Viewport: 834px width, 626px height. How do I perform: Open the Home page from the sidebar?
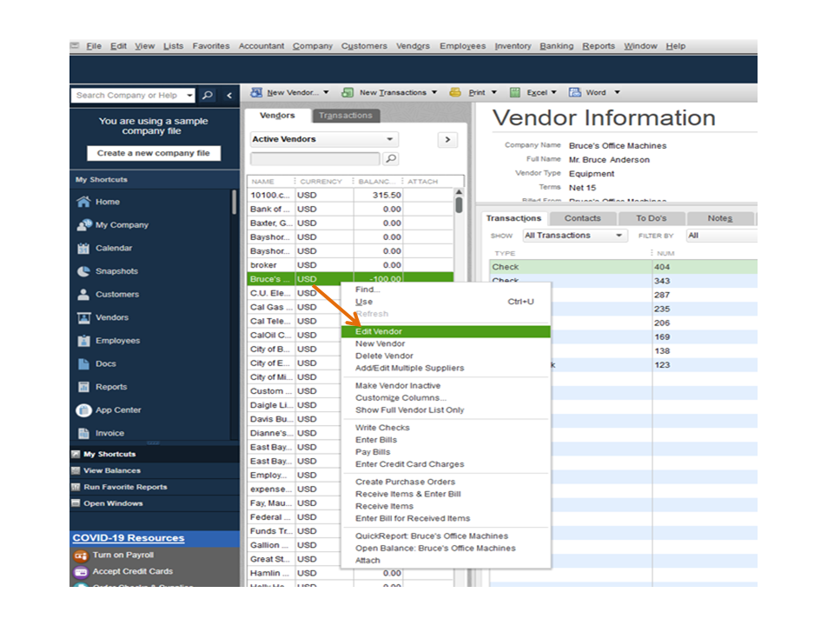tap(117, 201)
